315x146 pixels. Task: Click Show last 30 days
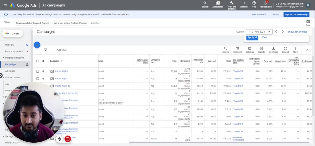coord(297,32)
